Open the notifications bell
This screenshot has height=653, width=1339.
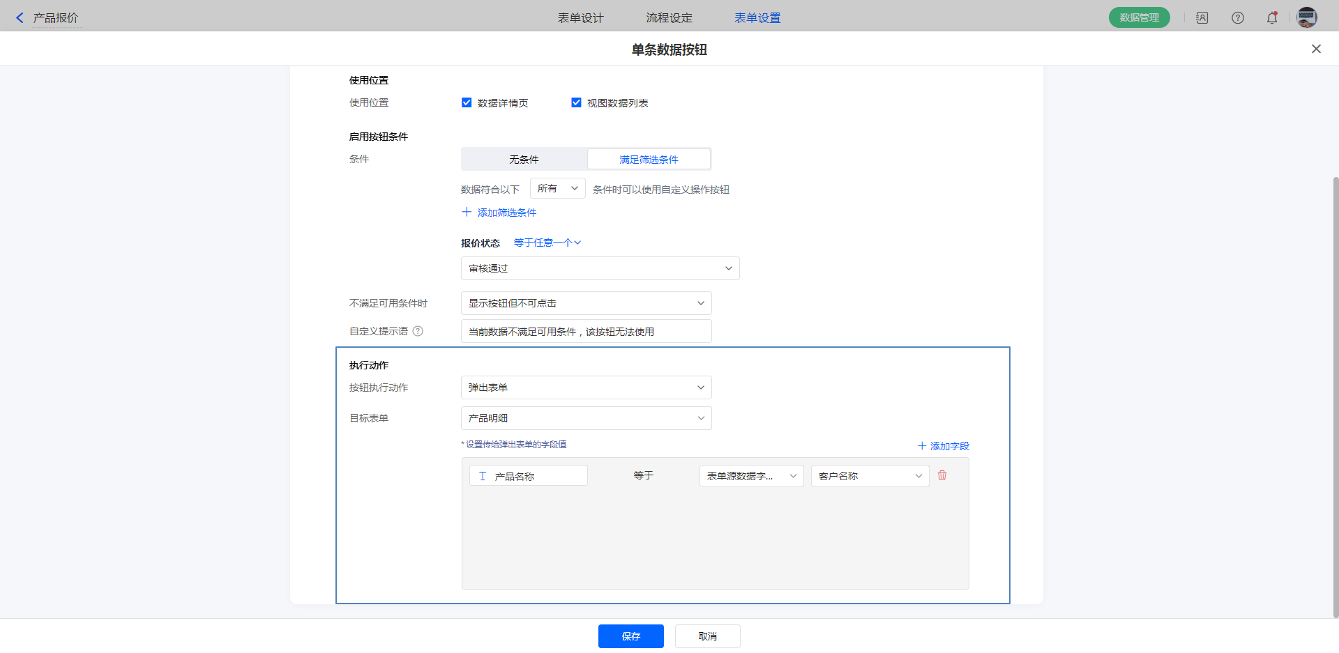point(1272,18)
